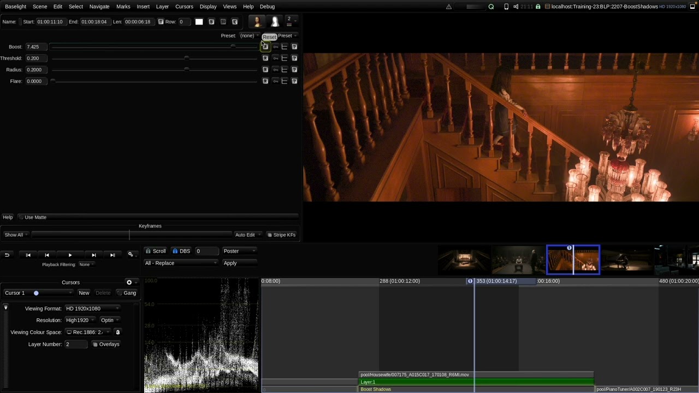This screenshot has height=393, width=699.
Task: Click the T icon next to Len field
Action: point(161,22)
